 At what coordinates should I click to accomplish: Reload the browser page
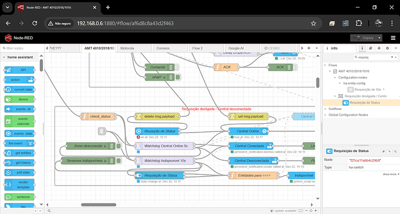point(35,23)
